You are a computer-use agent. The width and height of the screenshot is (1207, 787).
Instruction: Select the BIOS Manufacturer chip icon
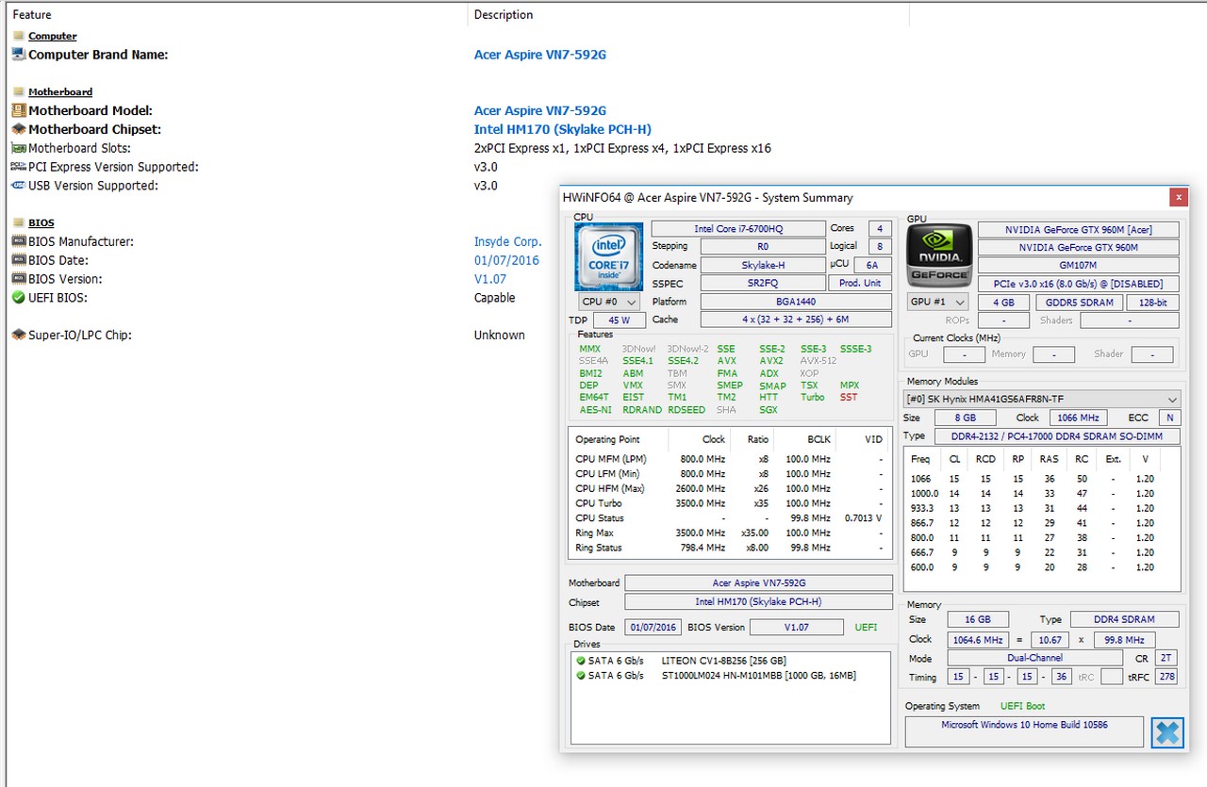pos(19,241)
